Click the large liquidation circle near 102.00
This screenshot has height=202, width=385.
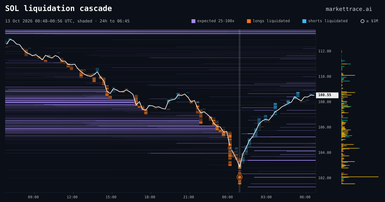point(240,177)
